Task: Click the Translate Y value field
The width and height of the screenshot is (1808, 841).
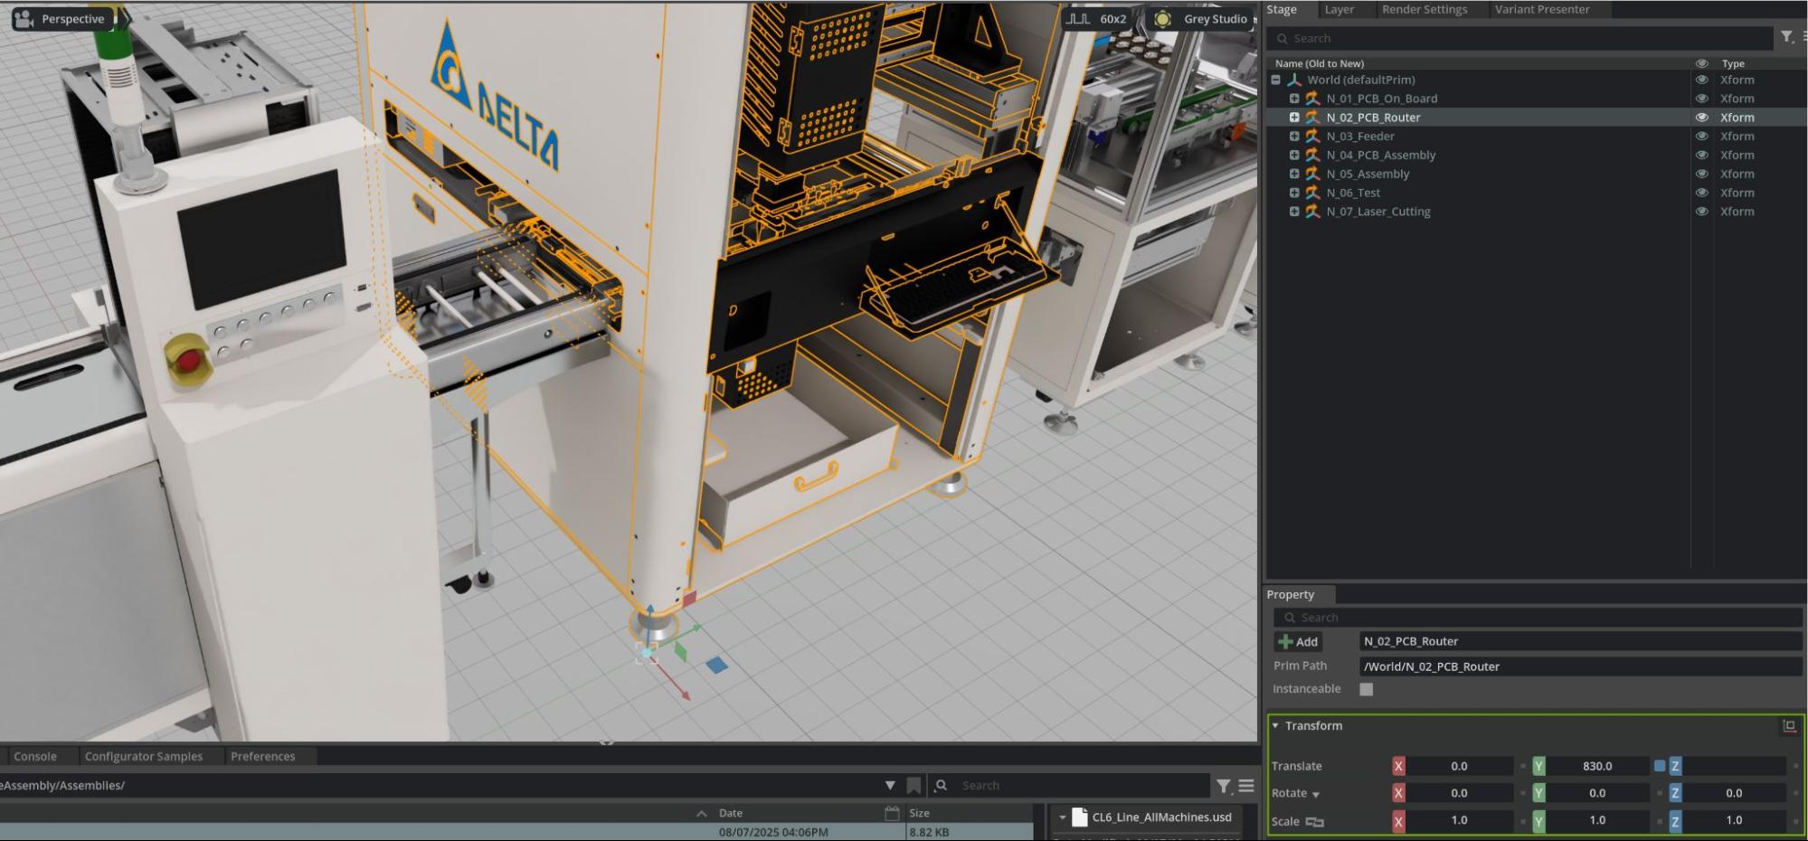Action: [1596, 766]
